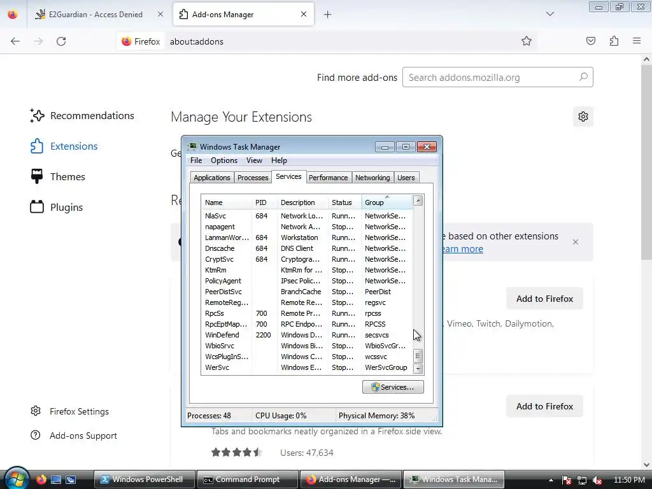Open Recommendations in the add-ons sidebar

click(x=82, y=116)
